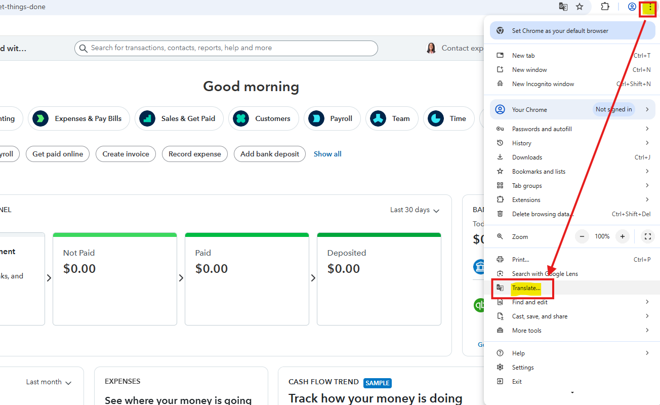Click the translate icon in the address bar

coord(563,7)
